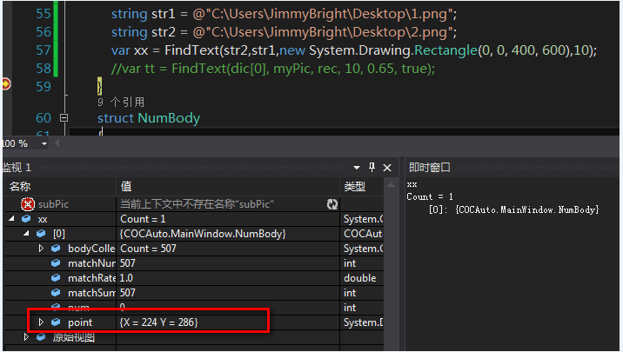Expand the bodyColle collection node
Viewport: 623px width, 352px height.
point(41,249)
